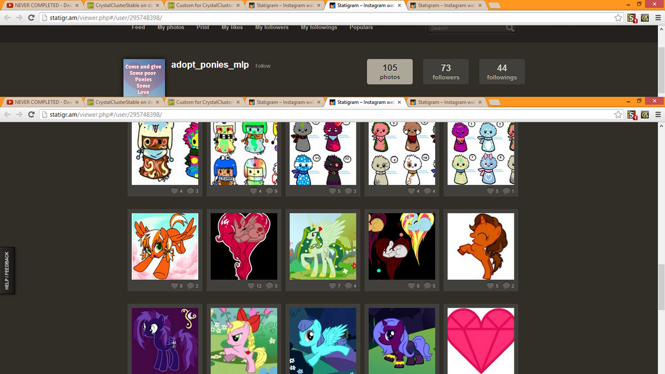Like the green-maned alicorn photo via heart icon

332,286
